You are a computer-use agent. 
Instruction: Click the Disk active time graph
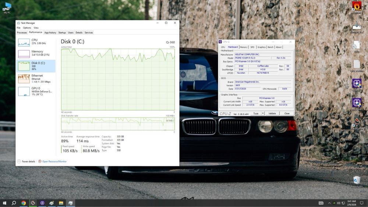(x=118, y=79)
